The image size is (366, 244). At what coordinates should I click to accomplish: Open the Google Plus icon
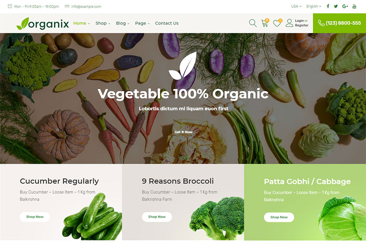(345, 6)
